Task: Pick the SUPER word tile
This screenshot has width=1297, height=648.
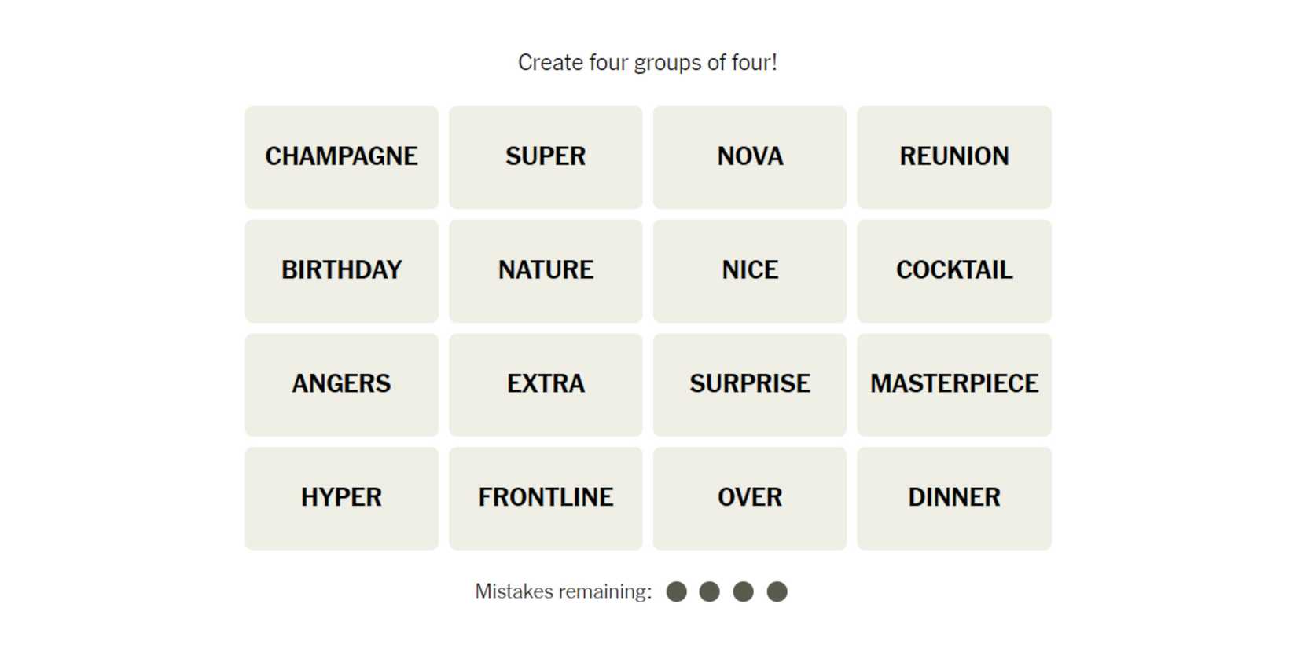Action: pos(546,157)
